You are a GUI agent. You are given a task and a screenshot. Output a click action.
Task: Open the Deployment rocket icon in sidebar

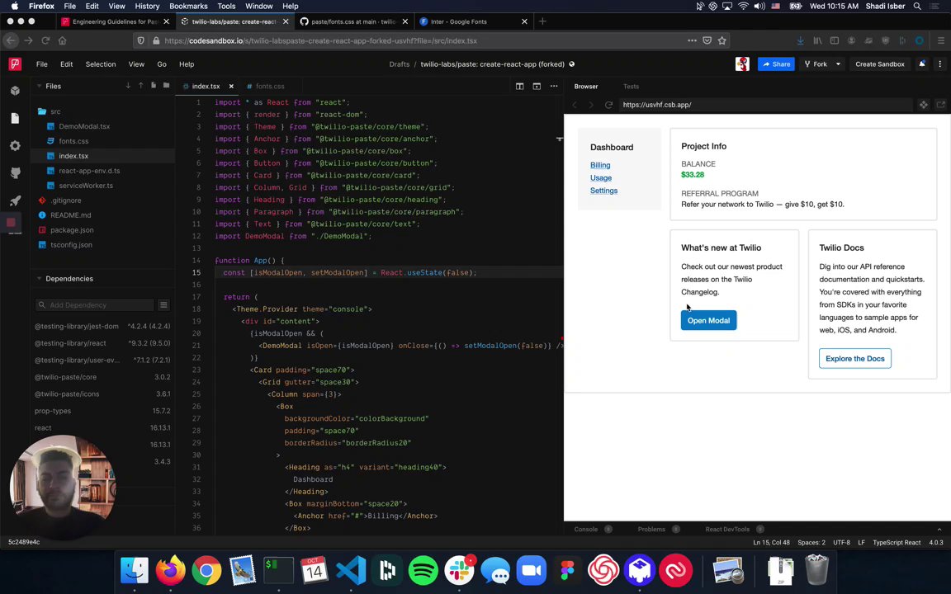[x=15, y=200]
